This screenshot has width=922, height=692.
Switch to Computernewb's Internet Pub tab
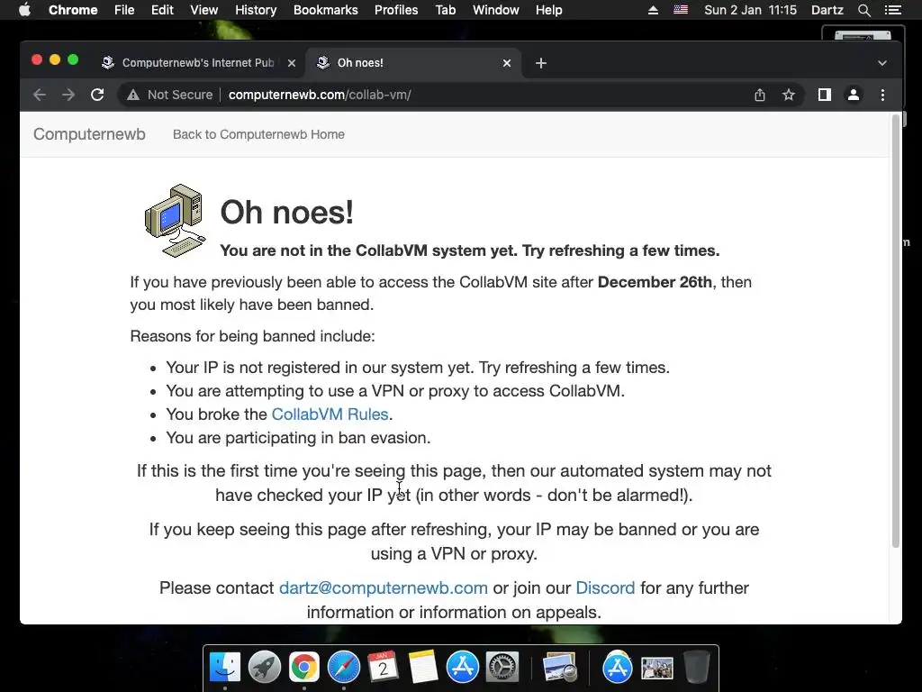197,63
